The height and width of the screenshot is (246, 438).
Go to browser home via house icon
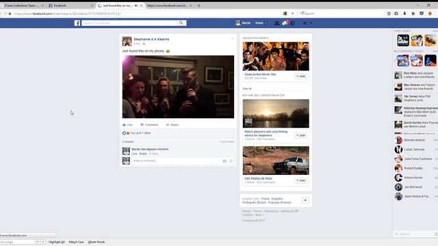tap(413, 14)
